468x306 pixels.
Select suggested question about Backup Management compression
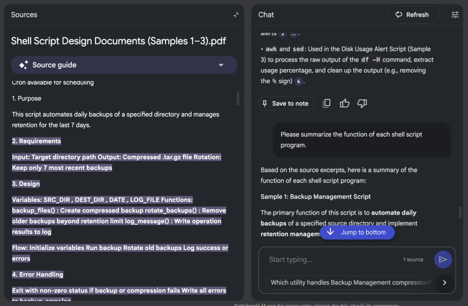coord(351,282)
